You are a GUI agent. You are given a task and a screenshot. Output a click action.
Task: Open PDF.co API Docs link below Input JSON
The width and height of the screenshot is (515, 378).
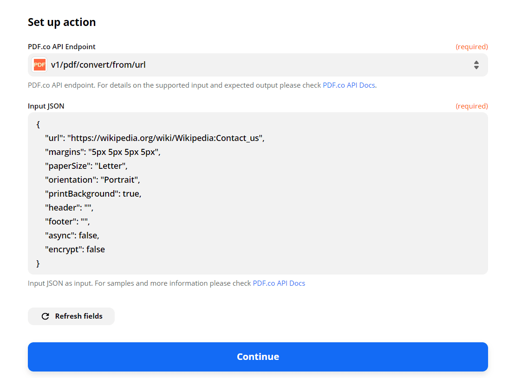pos(279,283)
